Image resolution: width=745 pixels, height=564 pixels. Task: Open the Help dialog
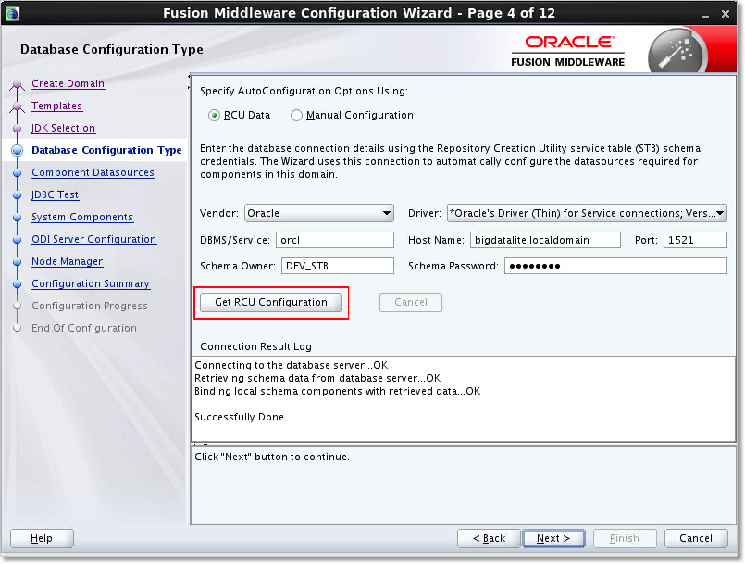41,538
